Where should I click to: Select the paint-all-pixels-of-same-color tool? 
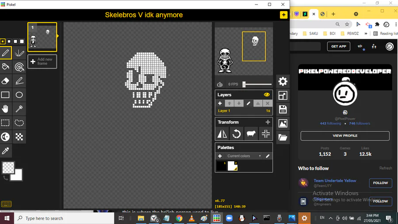tap(19, 67)
